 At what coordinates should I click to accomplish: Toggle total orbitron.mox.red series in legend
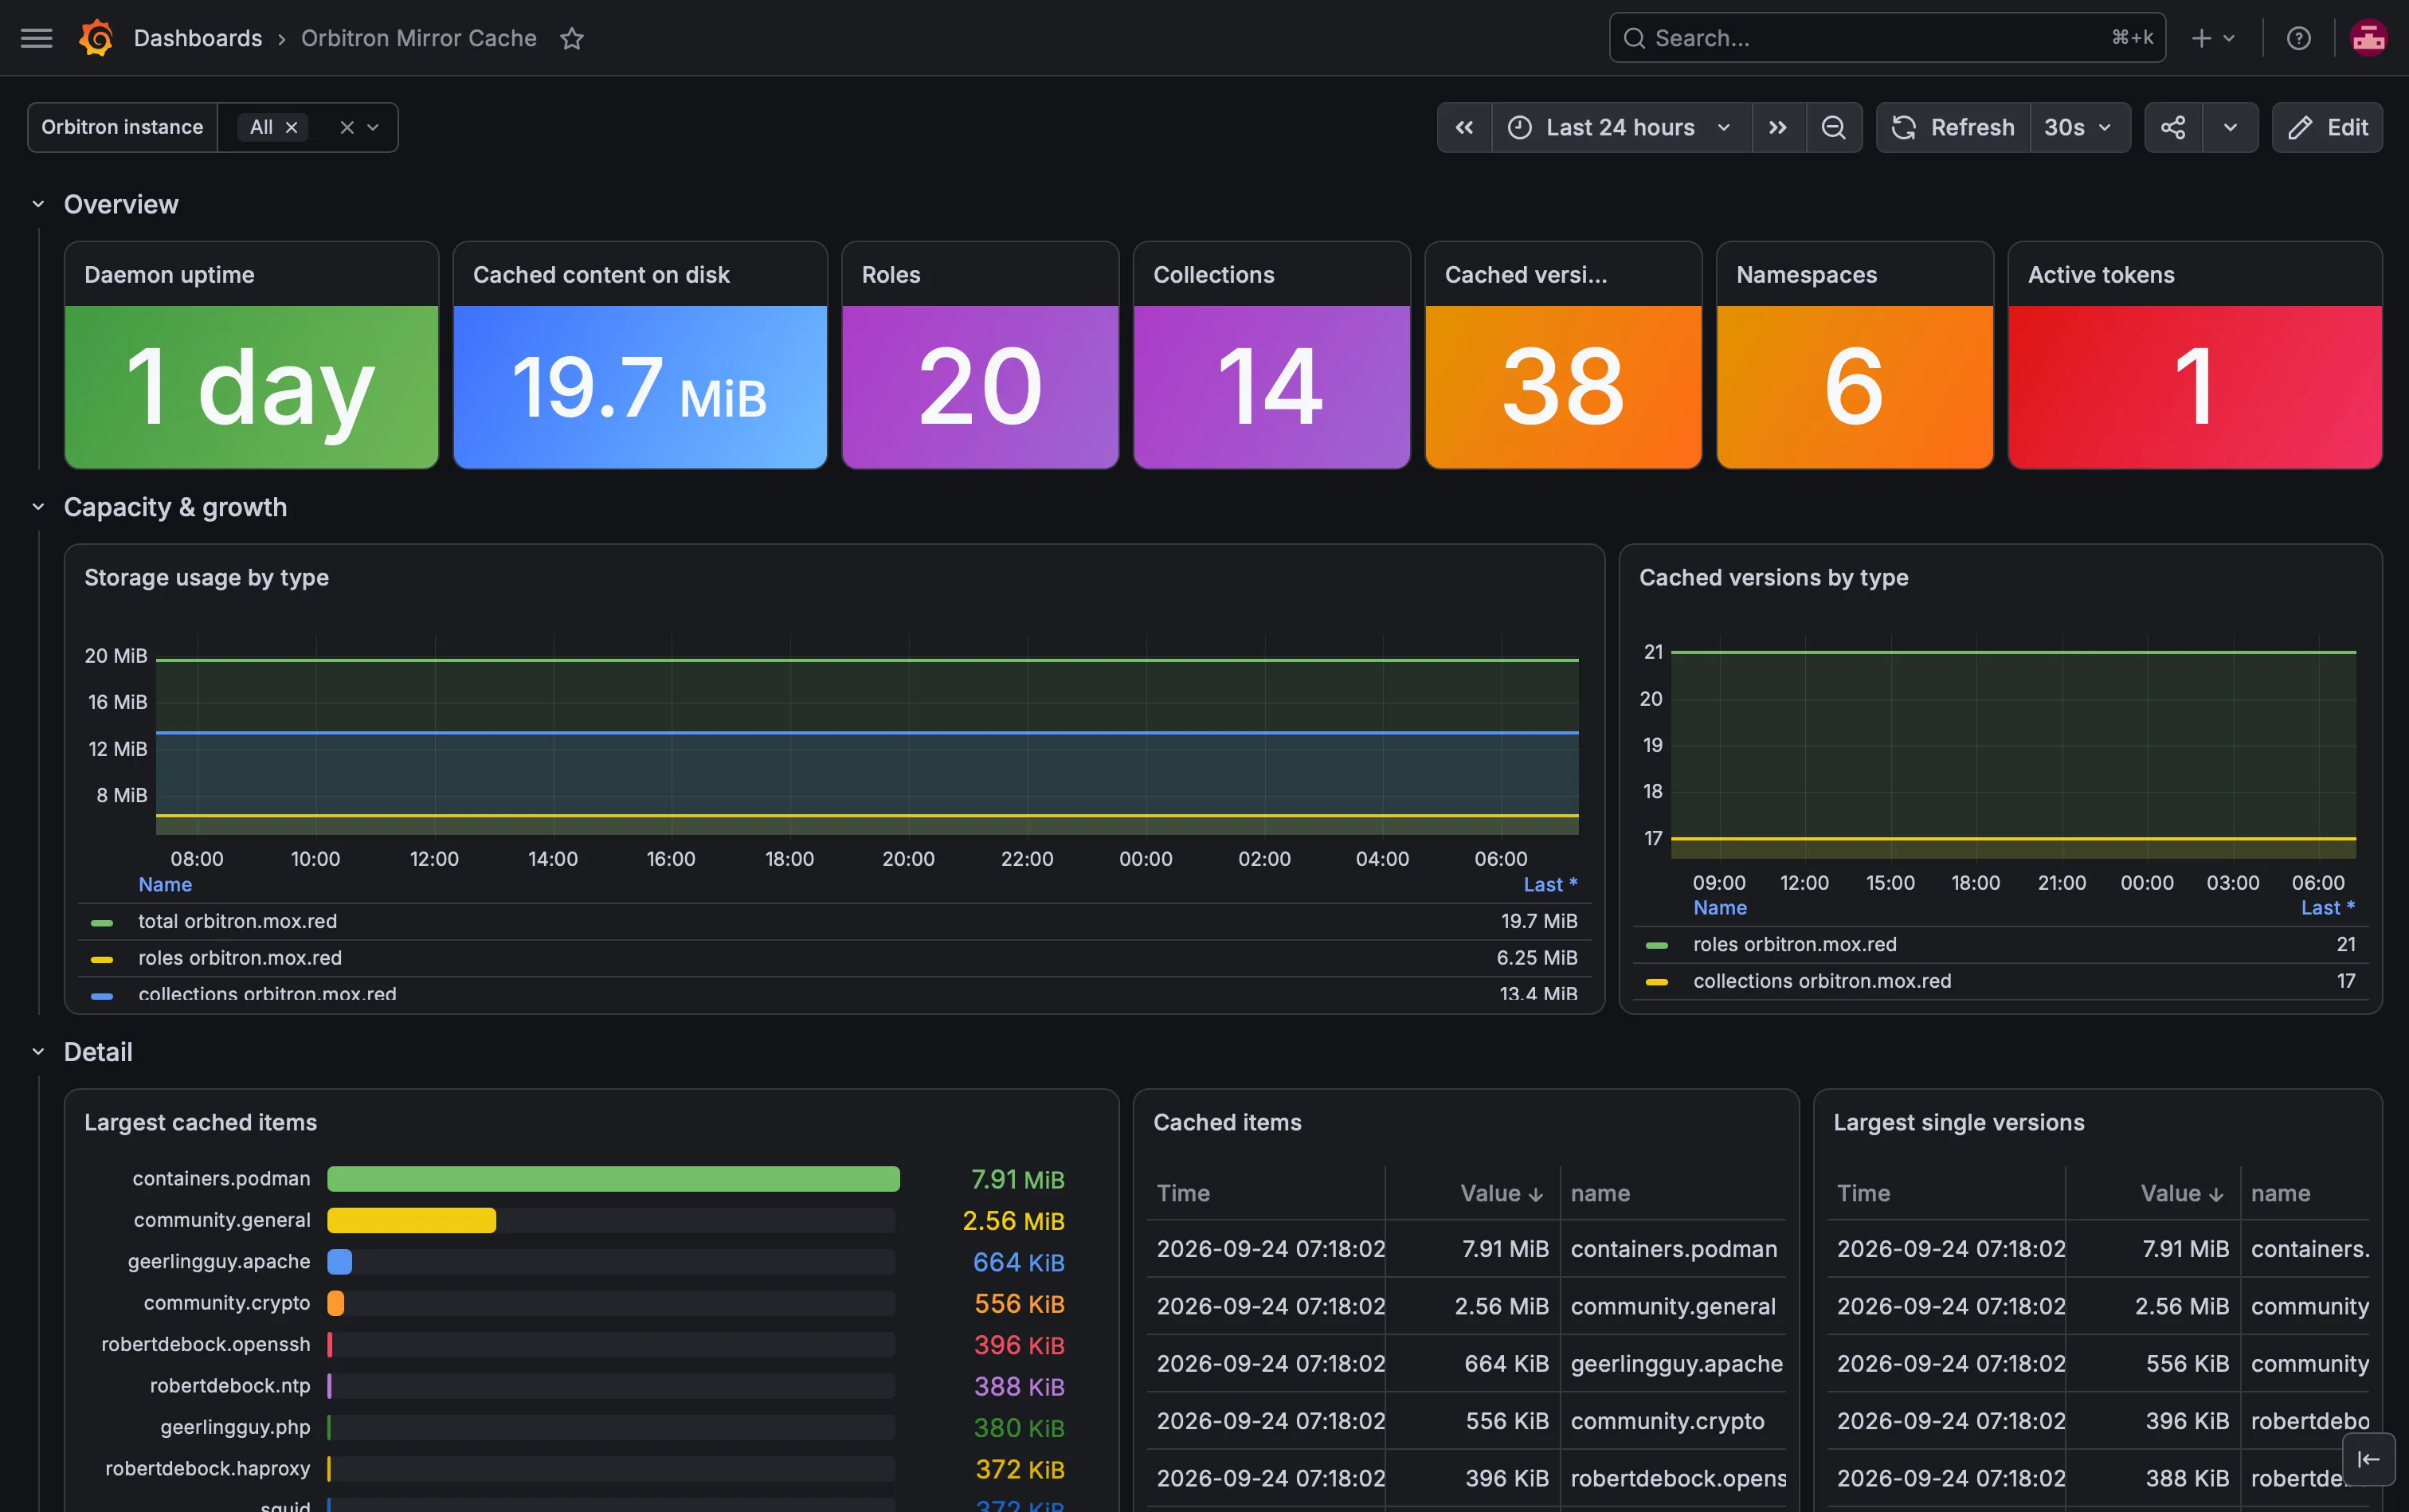point(238,921)
